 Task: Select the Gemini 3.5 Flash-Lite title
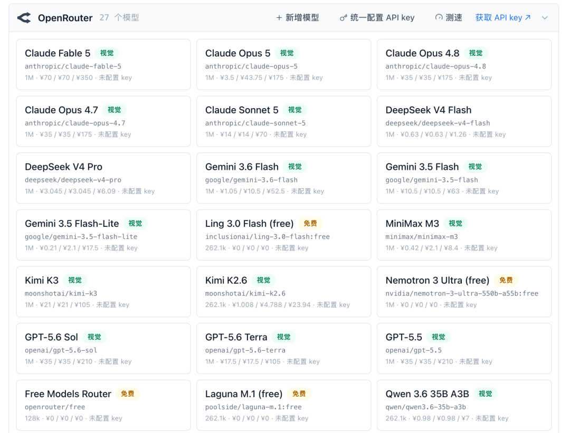[x=72, y=224]
